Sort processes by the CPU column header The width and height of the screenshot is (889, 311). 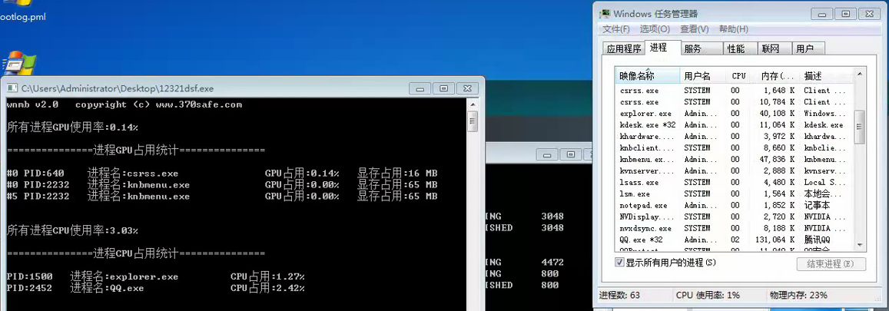click(738, 76)
